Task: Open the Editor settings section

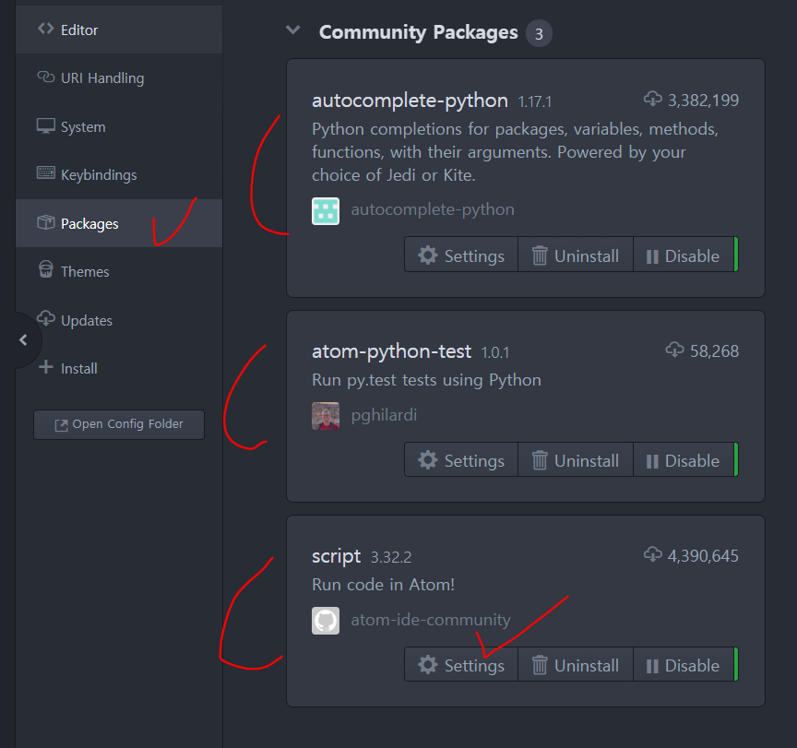Action: (119, 30)
